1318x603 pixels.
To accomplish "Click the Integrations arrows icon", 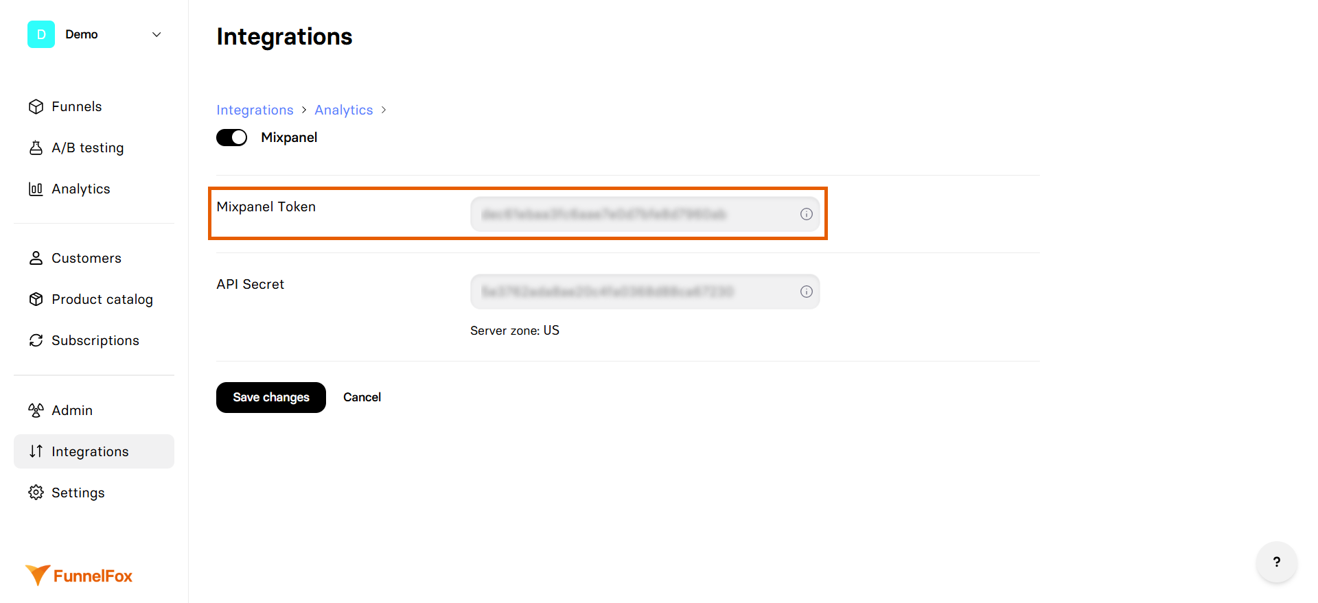I will 36,451.
